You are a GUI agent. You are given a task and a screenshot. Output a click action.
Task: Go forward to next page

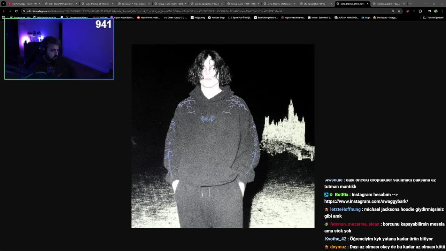[10, 11]
